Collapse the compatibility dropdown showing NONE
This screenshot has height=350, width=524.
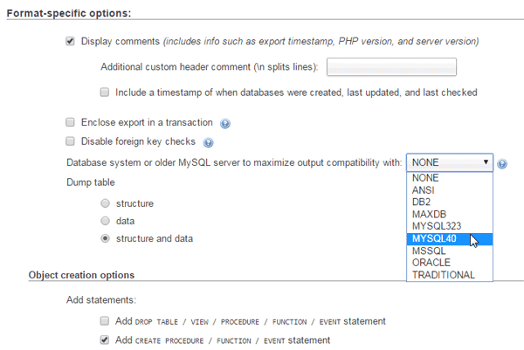(450, 162)
